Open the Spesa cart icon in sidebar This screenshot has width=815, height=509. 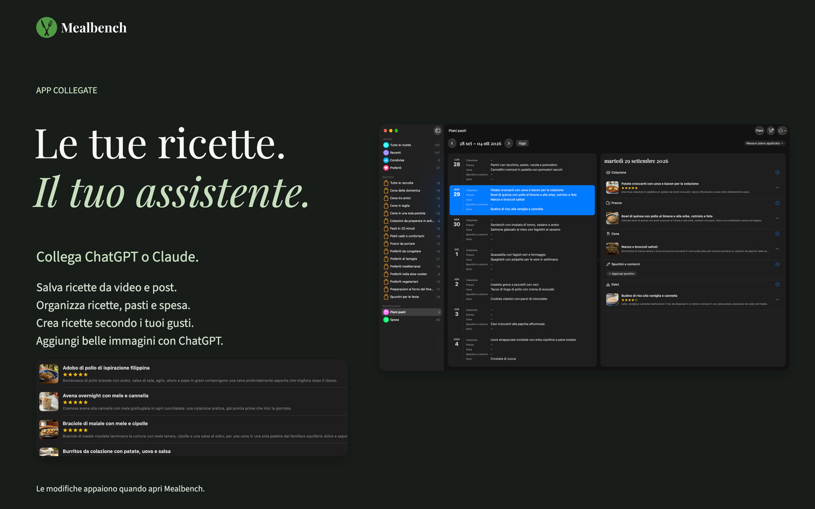point(386,320)
